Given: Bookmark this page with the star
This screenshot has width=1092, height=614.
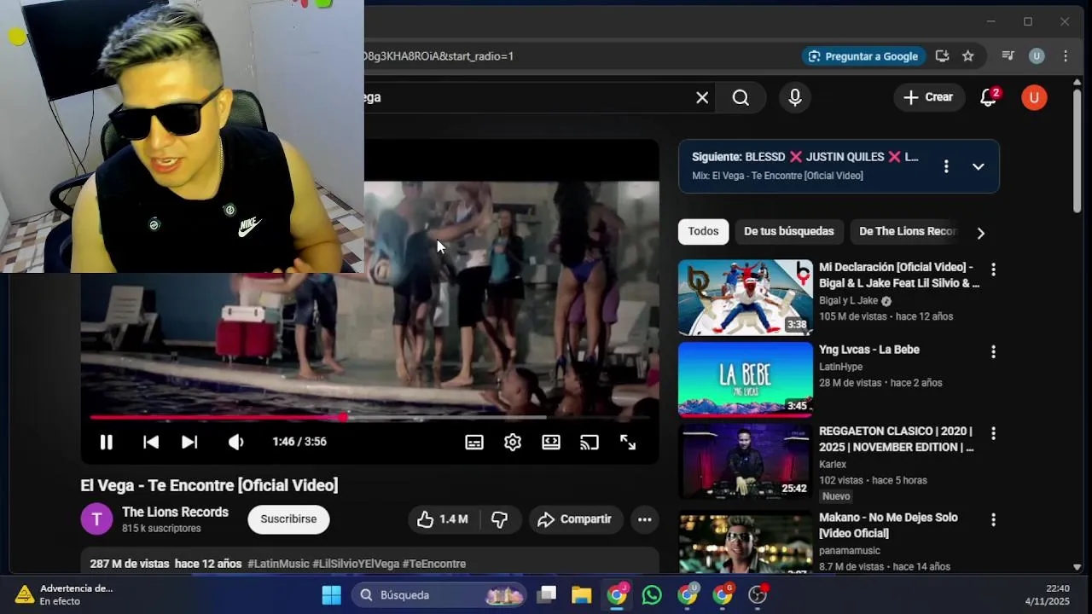Looking at the screenshot, I should click(967, 56).
